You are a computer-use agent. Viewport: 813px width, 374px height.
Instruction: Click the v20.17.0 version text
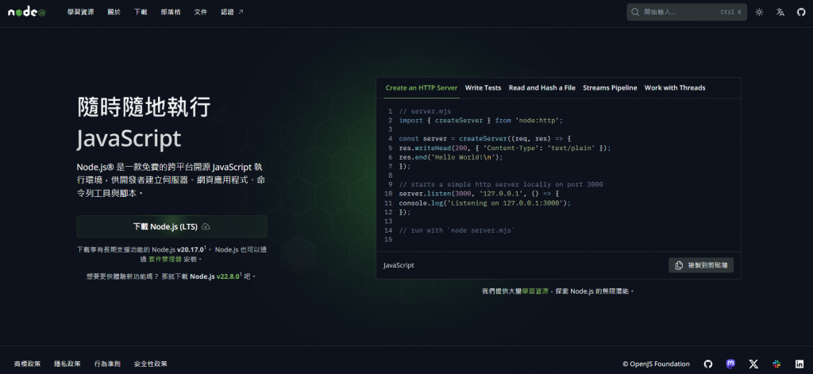click(191, 249)
